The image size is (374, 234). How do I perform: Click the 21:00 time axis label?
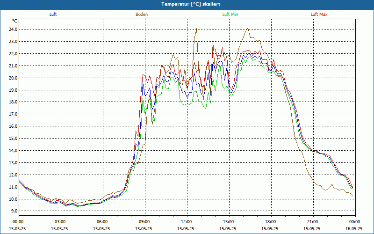click(x=313, y=222)
